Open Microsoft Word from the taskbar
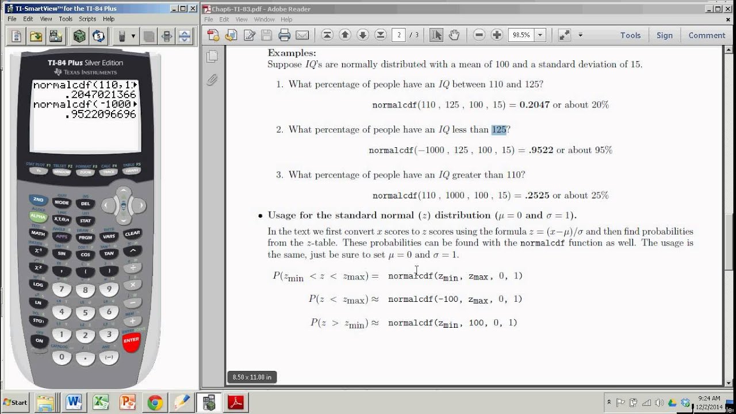This screenshot has width=736, height=414. pos(74,402)
